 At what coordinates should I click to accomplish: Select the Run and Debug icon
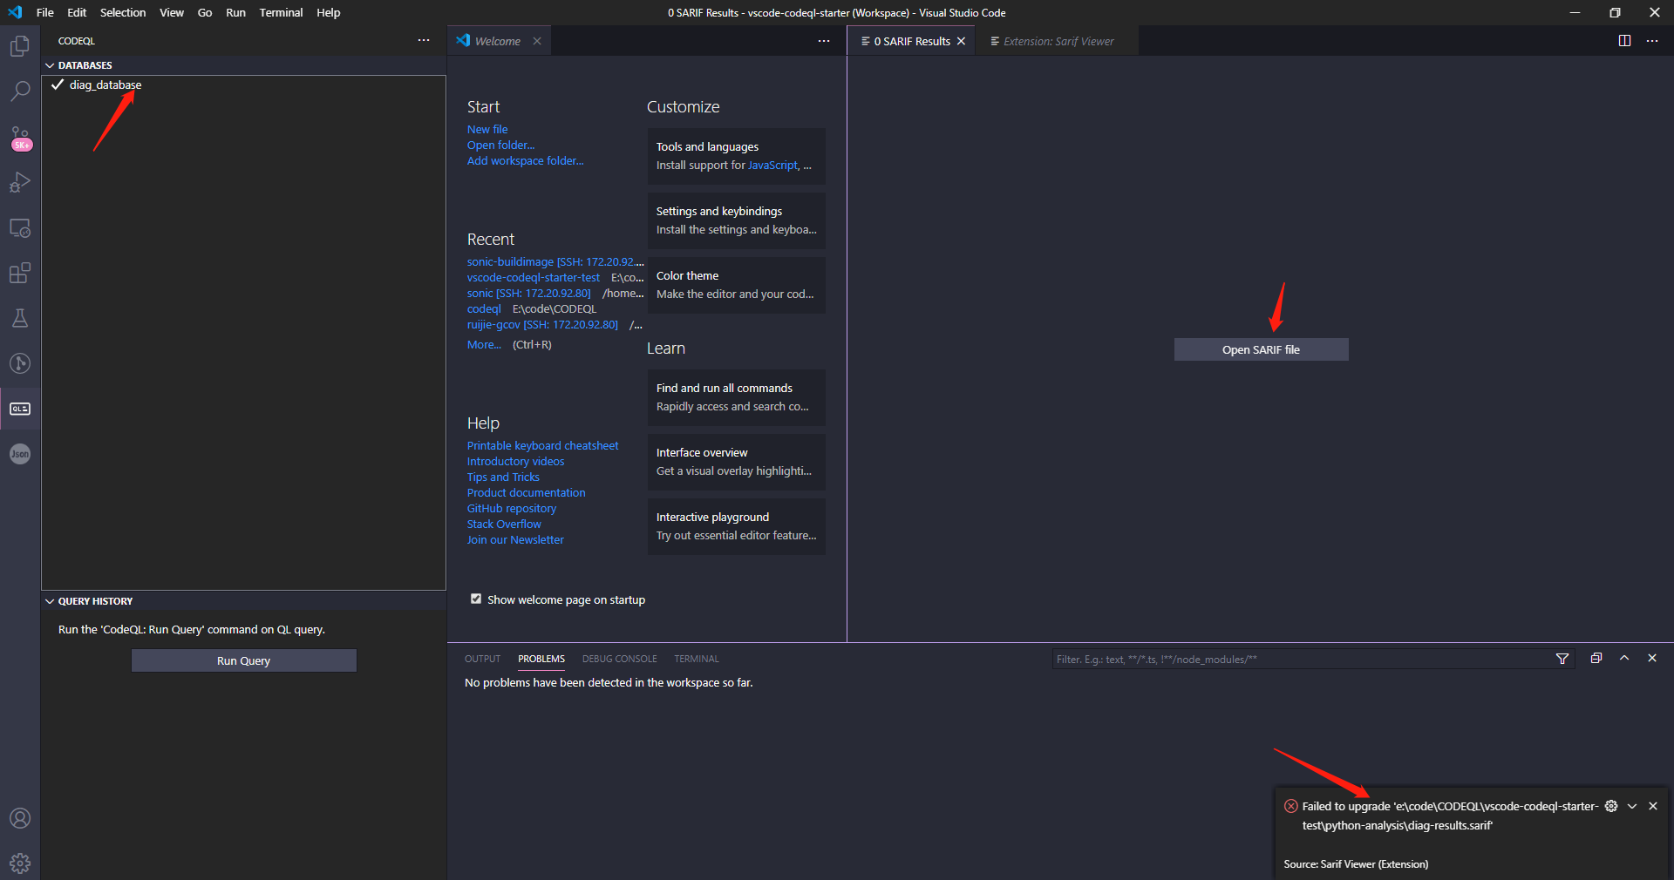[x=19, y=182]
